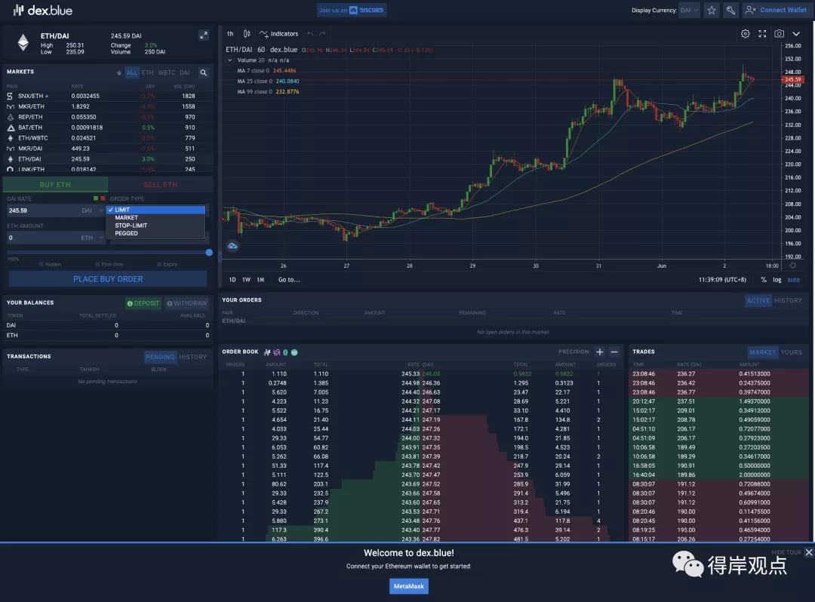The image size is (815, 602).
Task: Show transactions HISTORY tab
Action: [x=193, y=357]
